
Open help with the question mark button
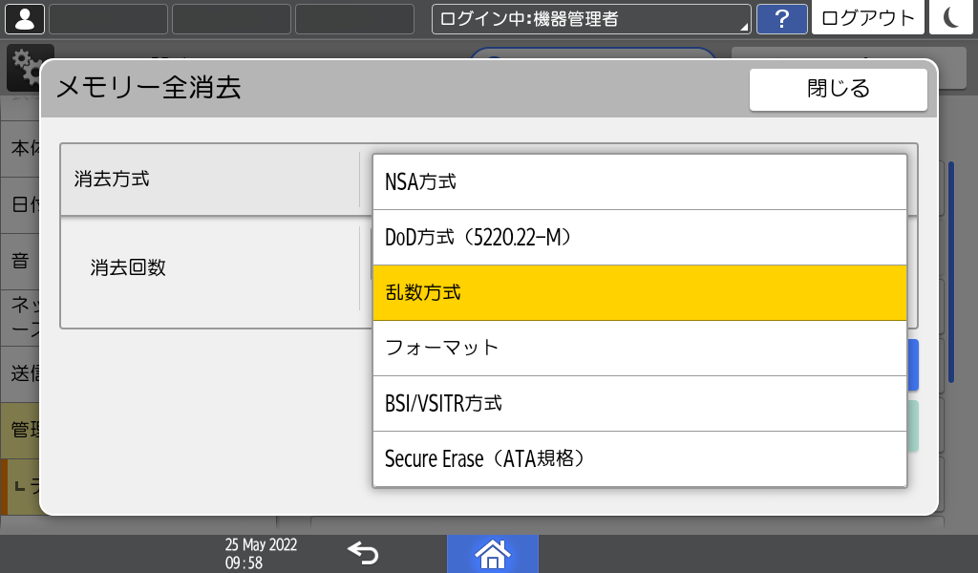[x=781, y=18]
